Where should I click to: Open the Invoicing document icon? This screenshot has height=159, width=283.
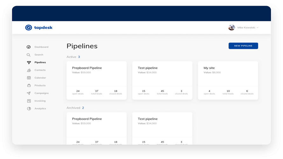[x=29, y=101]
